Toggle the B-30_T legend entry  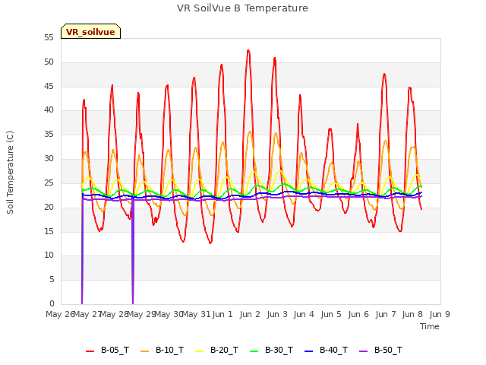[x=271, y=350]
